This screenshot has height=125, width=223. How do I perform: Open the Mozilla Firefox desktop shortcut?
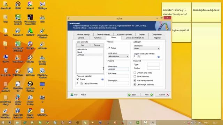[18, 100]
